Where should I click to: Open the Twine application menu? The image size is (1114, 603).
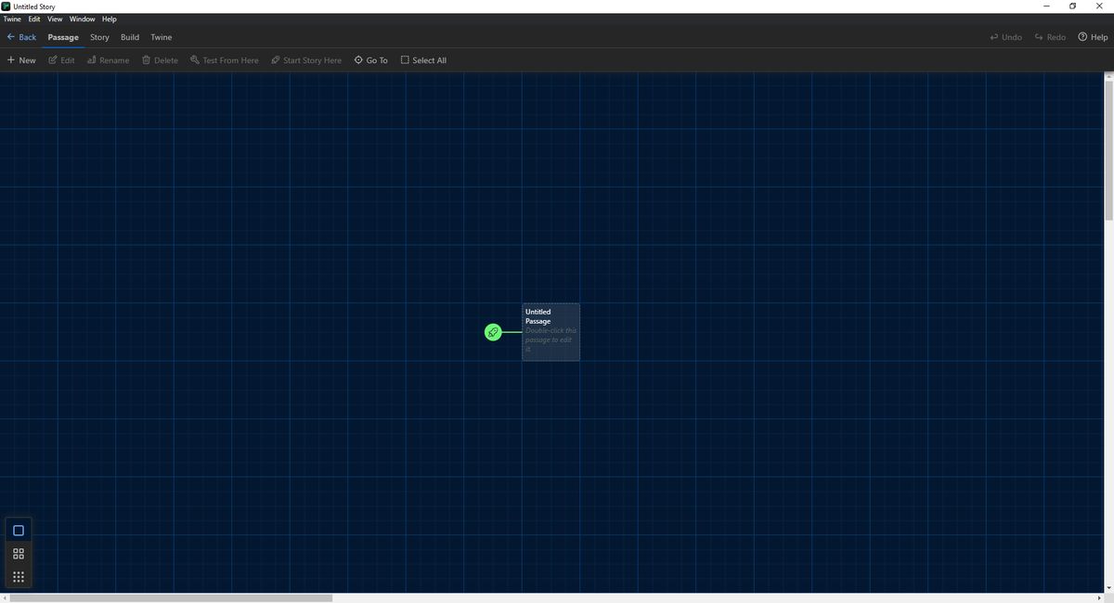[x=11, y=19]
